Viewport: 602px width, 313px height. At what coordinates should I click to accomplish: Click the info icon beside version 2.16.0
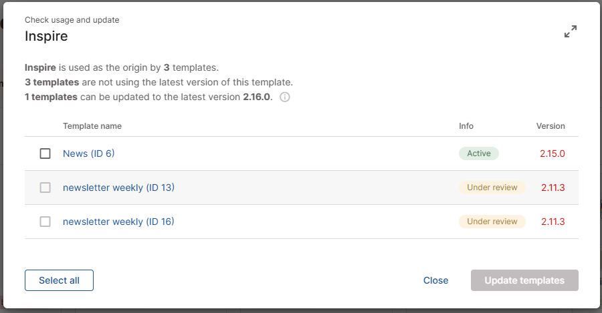284,97
